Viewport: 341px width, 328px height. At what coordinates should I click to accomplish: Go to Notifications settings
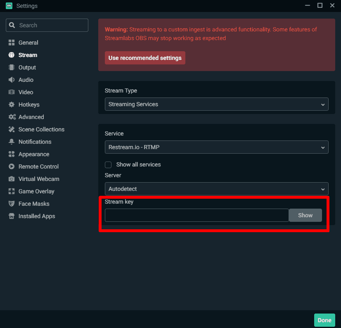(x=35, y=142)
